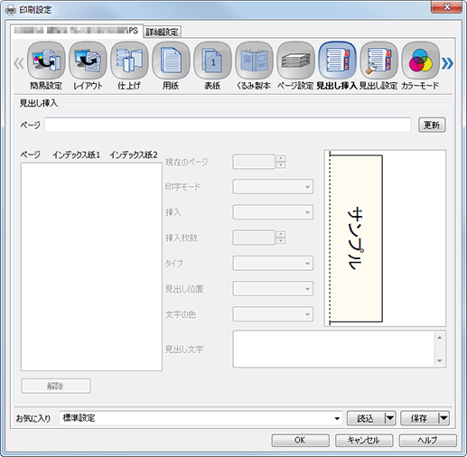This screenshot has height=457, width=467.
Task: Open the 印字モード dropdown
Action: pos(273,187)
